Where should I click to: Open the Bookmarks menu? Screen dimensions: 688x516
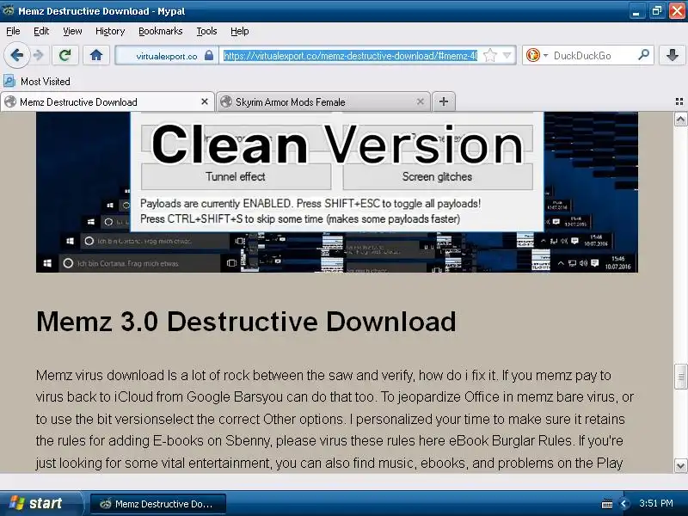point(161,31)
